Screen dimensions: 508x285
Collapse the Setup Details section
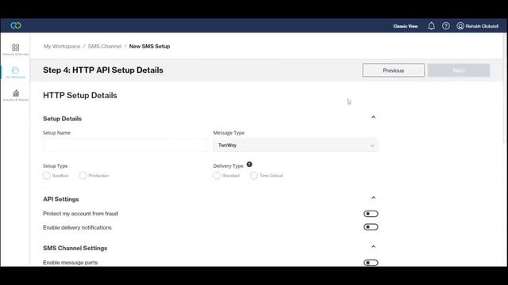373,117
